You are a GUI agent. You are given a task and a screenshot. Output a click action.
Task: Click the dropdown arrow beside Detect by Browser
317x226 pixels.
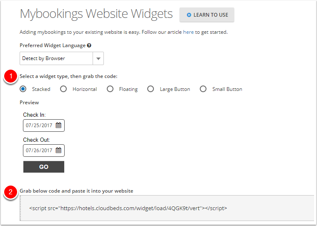(98, 59)
